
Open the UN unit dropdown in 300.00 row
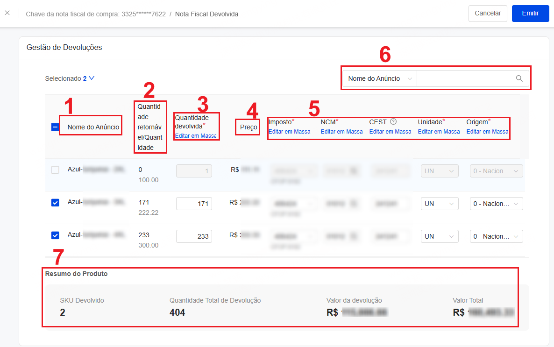440,236
